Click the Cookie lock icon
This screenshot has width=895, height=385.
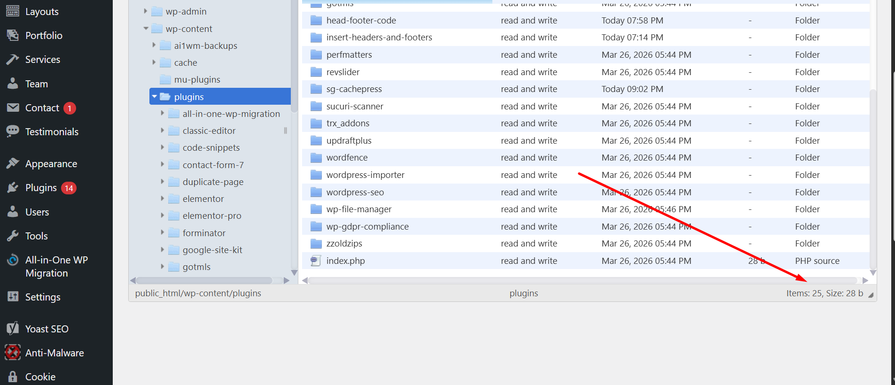13,377
